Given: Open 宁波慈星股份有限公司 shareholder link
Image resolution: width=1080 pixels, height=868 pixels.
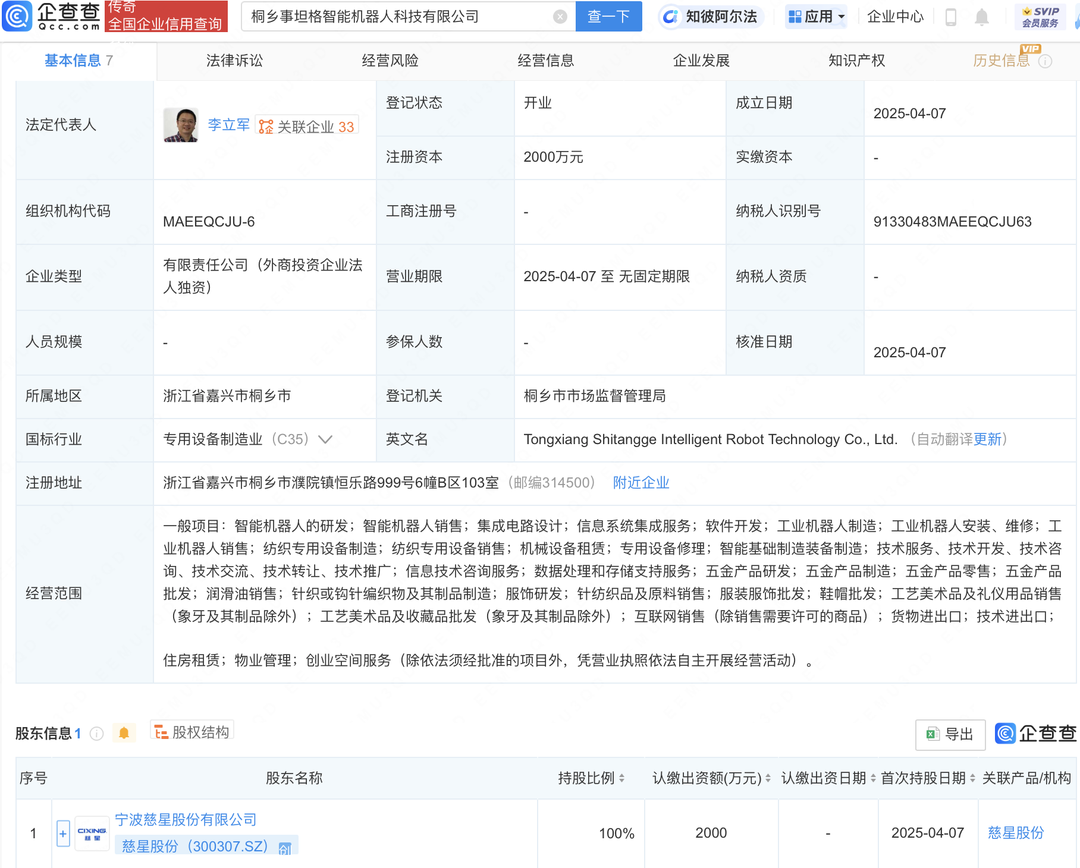Looking at the screenshot, I should [x=186, y=820].
